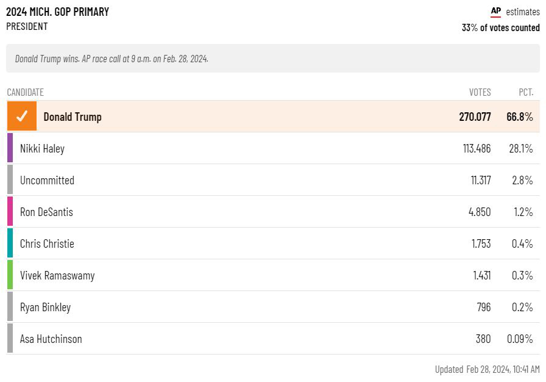Click Trump's 270.077 vote total

(475, 117)
